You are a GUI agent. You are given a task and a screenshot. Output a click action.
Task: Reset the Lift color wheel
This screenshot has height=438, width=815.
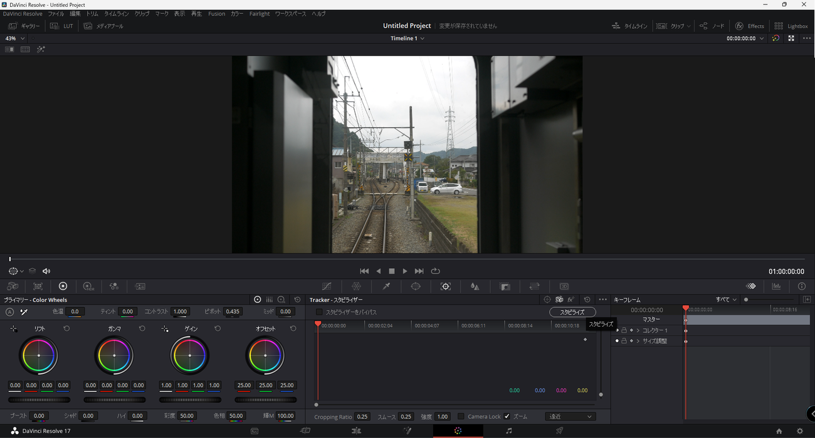[66, 329]
